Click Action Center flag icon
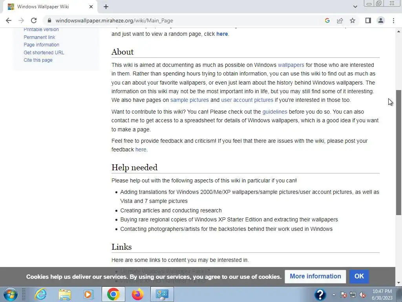Screen dimensions: 402x302 click(x=344, y=295)
